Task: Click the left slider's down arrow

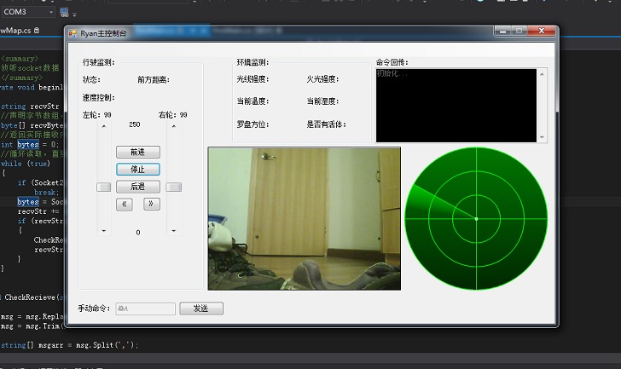Action: pos(104,231)
